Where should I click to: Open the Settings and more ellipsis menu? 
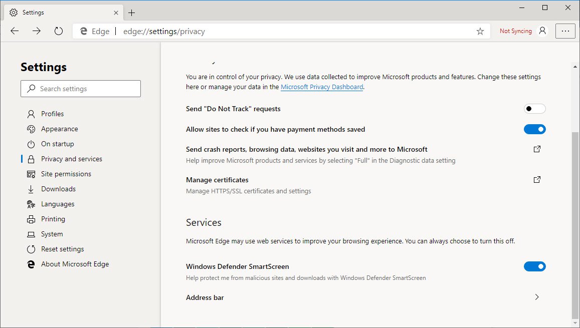click(565, 31)
